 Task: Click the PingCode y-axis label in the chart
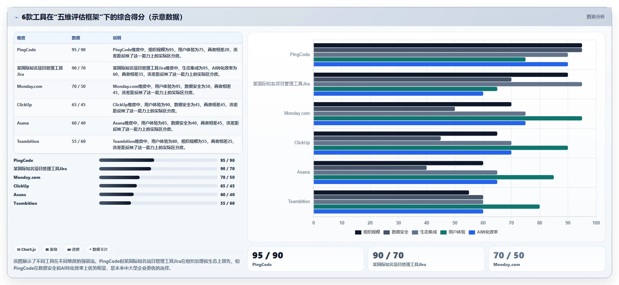[300, 55]
